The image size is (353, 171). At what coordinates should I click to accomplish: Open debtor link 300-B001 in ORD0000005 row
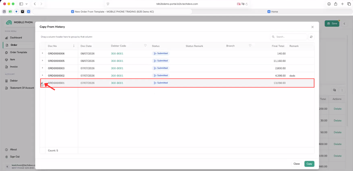(117, 61)
